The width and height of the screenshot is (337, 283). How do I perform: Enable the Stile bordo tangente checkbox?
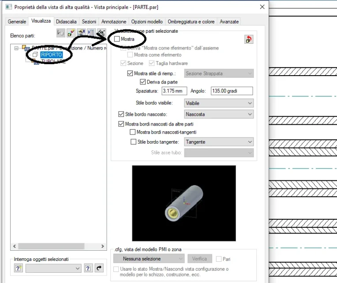[133, 141]
